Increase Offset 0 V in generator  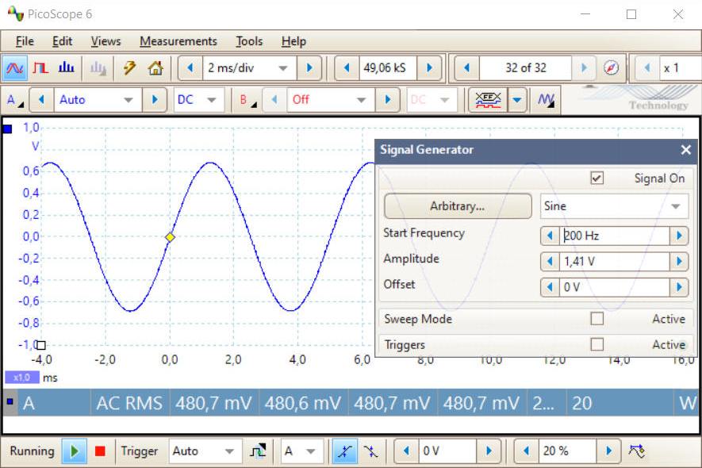point(679,287)
